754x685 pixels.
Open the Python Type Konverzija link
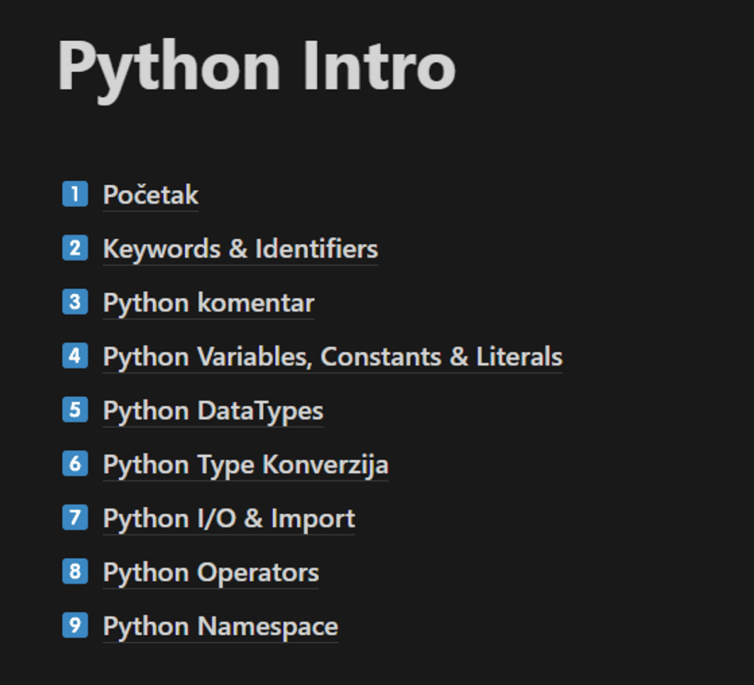[x=246, y=465]
